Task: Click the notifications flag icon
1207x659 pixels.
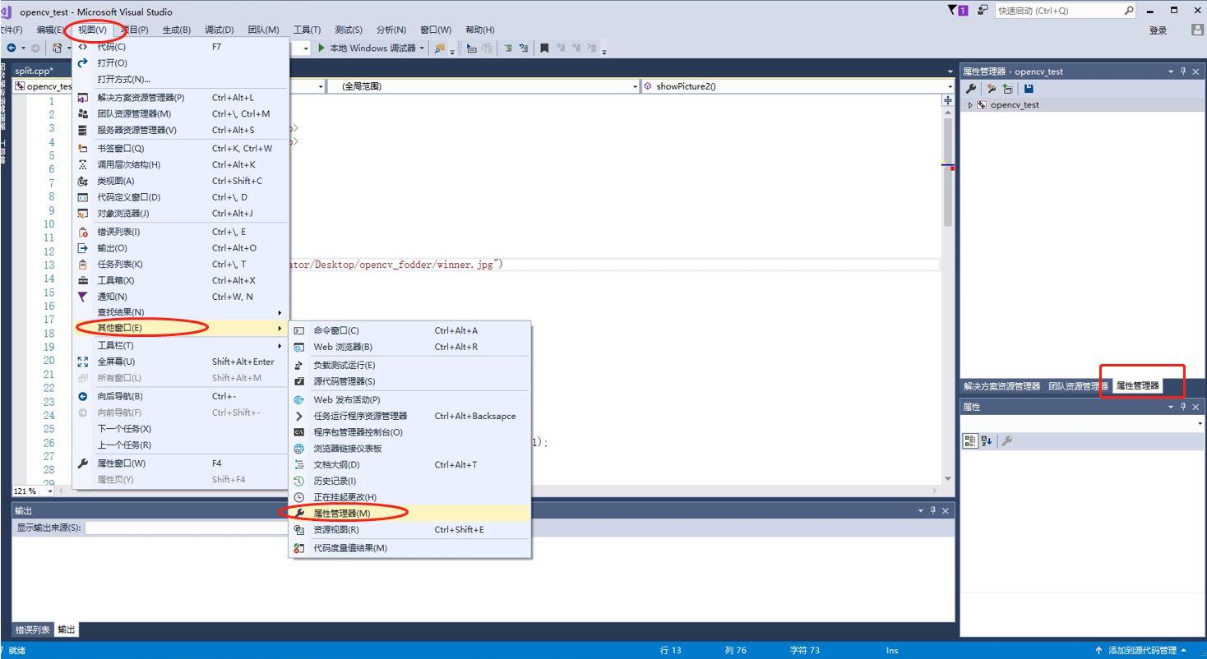Action: 958,10
